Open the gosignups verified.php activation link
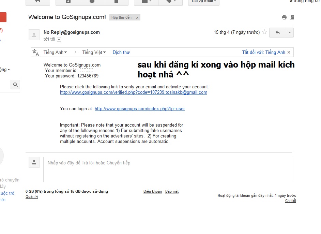321x234 pixels. tap(134, 92)
